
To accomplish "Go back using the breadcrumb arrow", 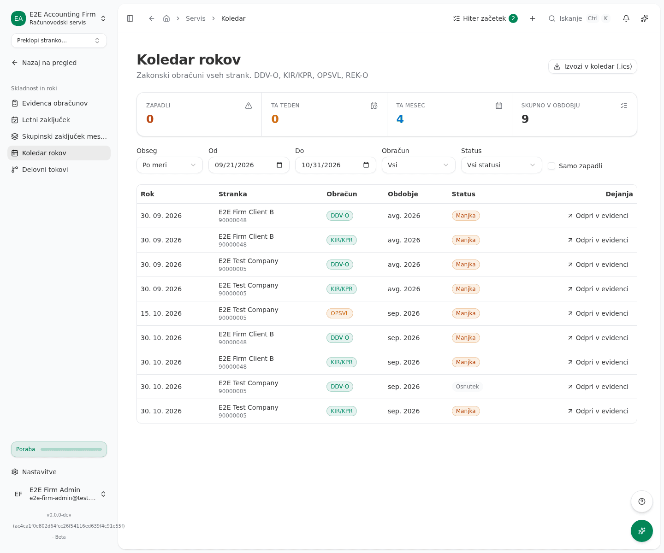I will point(151,18).
